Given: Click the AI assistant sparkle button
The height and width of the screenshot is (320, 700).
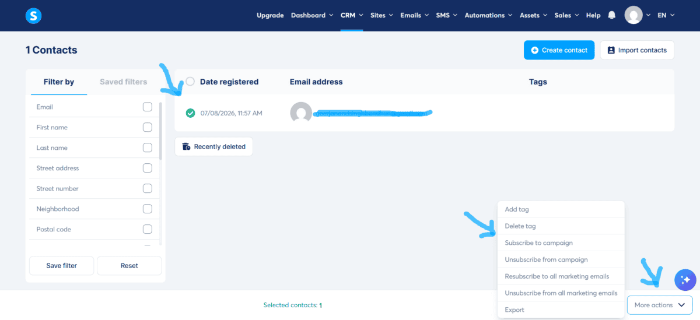Looking at the screenshot, I should click(x=685, y=280).
